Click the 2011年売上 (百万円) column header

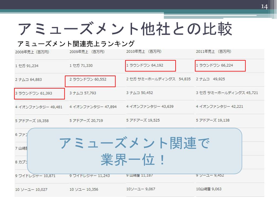pos(214,51)
